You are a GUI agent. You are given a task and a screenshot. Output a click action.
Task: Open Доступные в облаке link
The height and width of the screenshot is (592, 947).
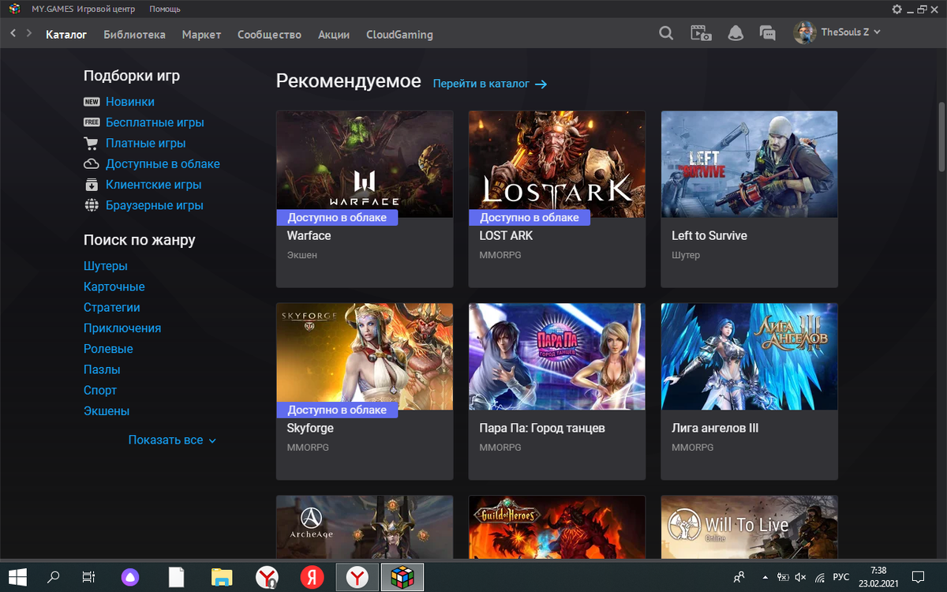click(163, 163)
